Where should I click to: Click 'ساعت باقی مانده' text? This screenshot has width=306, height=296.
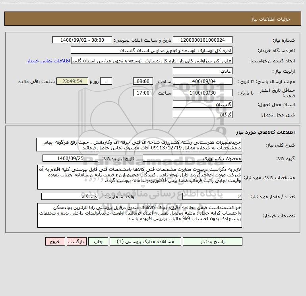click(37, 81)
